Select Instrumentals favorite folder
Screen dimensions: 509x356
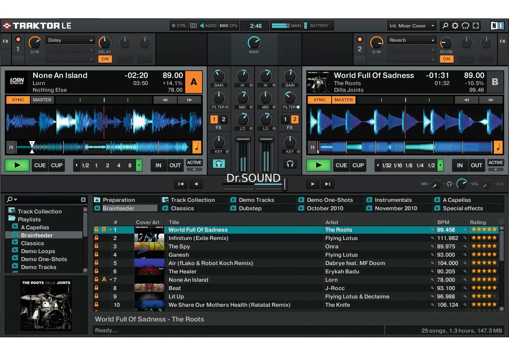pyautogui.click(x=393, y=200)
